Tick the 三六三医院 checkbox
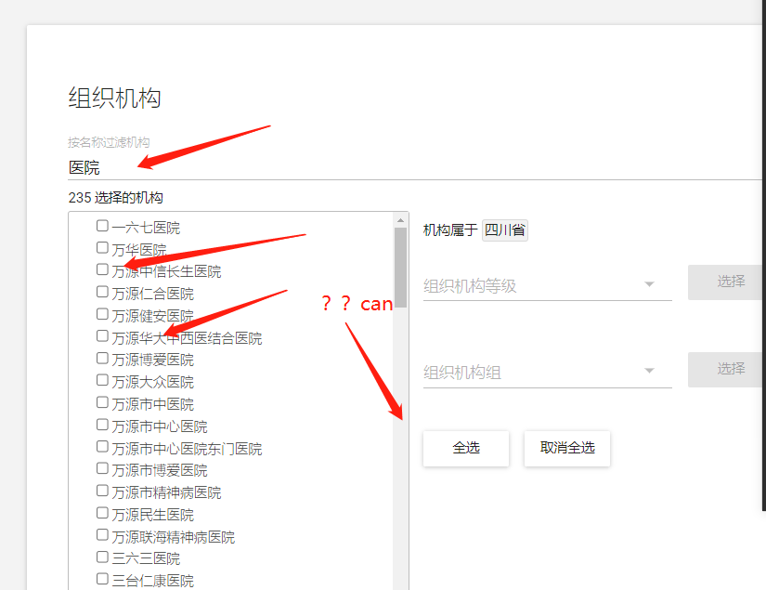Image resolution: width=766 pixels, height=590 pixels. click(x=102, y=557)
